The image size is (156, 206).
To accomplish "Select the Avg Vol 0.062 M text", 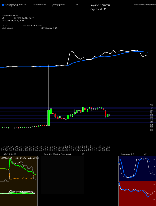I will tap(100, 6).
